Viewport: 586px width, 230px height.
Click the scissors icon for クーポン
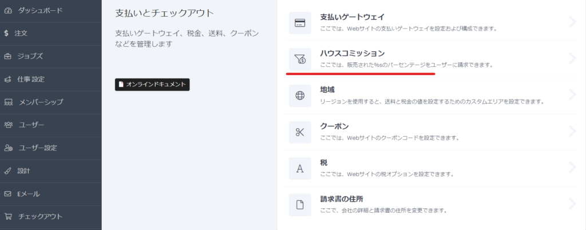click(300, 132)
